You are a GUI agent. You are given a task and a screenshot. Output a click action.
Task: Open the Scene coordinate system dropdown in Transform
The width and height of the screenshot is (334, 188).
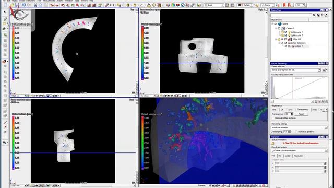point(299,151)
